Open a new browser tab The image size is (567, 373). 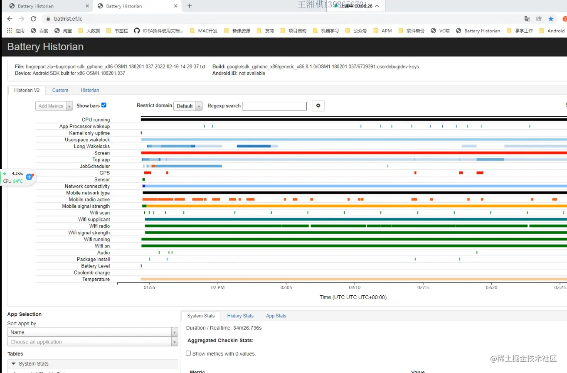(x=190, y=6)
